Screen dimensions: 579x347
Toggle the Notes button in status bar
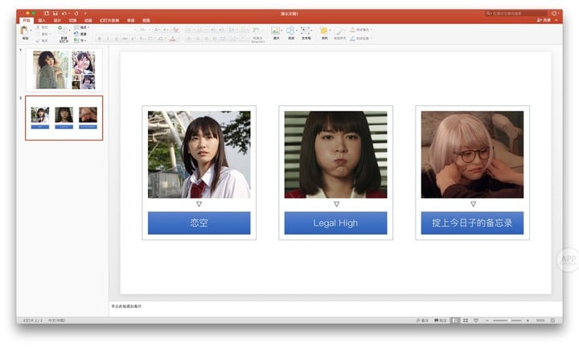click(x=422, y=320)
